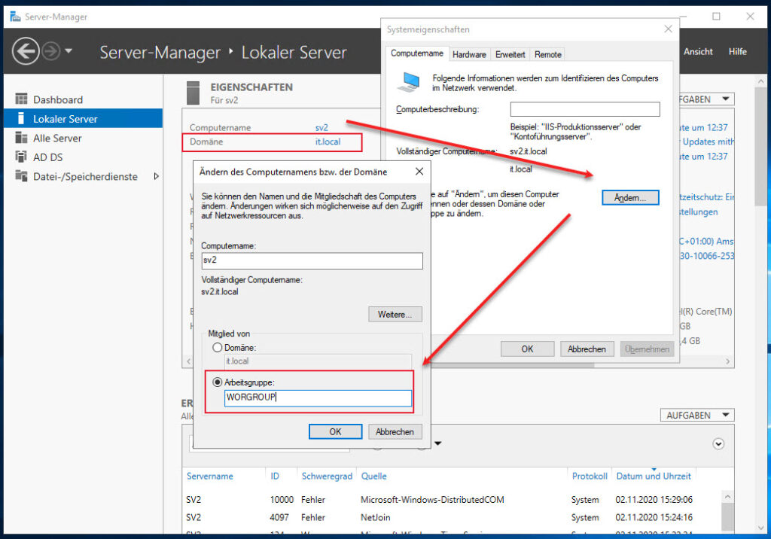Image resolution: width=771 pixels, height=539 pixels.
Task: Click the it.local domain link
Action: click(x=328, y=142)
